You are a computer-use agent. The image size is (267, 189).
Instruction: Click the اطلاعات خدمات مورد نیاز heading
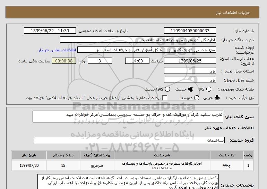pyautogui.click(x=229, y=128)
